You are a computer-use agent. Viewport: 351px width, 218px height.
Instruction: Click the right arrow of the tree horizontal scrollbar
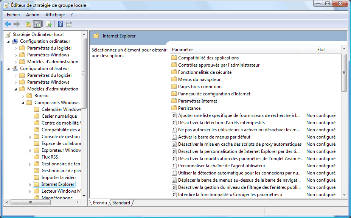(78, 202)
